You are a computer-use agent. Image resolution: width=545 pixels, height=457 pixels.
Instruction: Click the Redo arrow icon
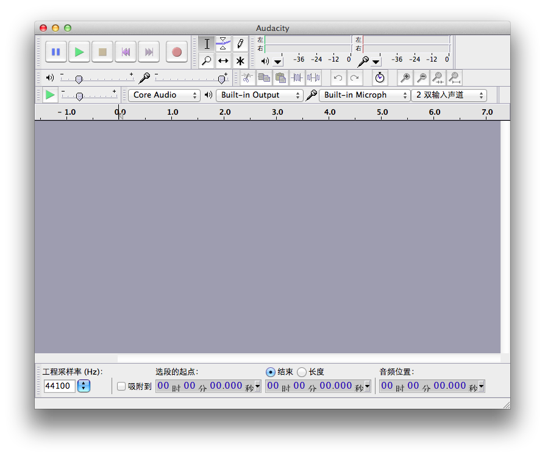point(355,78)
